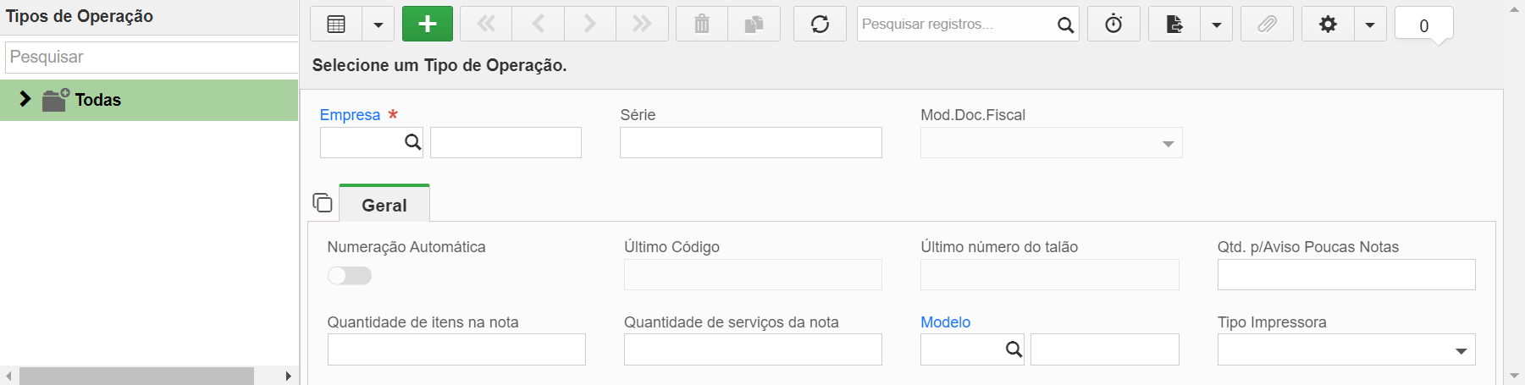Screen dimensions: 1525x385
Task: Select the Geral tab
Action: click(x=384, y=204)
